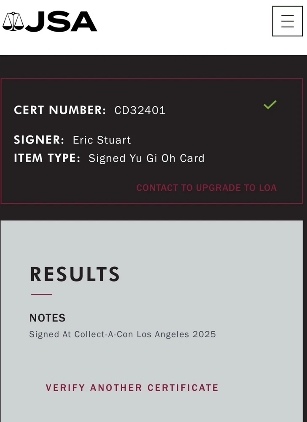Click the Notes heading
The width and height of the screenshot is (307, 422).
[x=47, y=318]
